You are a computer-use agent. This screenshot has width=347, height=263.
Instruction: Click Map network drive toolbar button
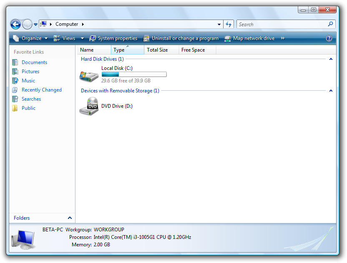coord(249,38)
